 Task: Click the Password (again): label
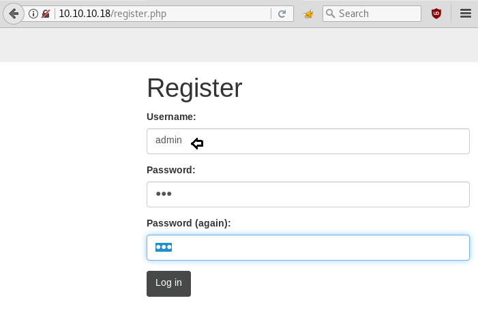coord(189,223)
